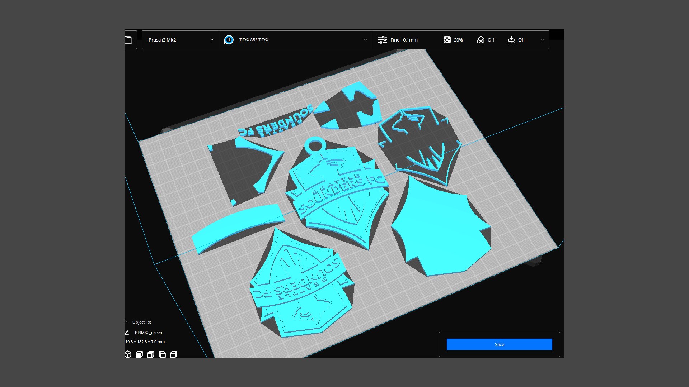This screenshot has width=689, height=387.
Task: Select the PI3MK2_green object name
Action: coord(148,333)
